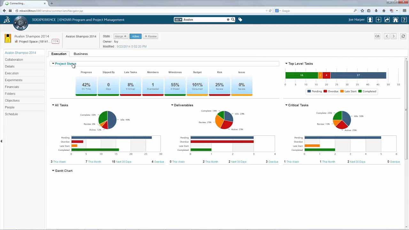Viewport: 409px width, 230px height.
Task: Click the search magnifier icon beside Avalon
Action: (x=233, y=19)
